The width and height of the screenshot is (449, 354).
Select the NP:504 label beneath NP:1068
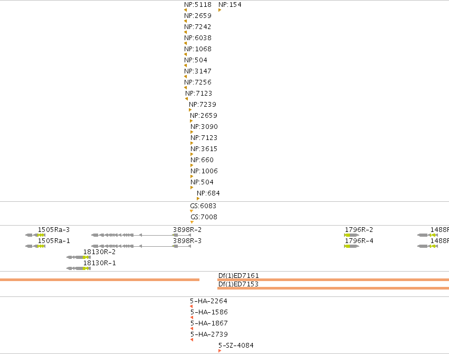(196, 60)
